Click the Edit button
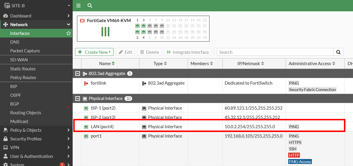353x166 pixels. point(125,52)
